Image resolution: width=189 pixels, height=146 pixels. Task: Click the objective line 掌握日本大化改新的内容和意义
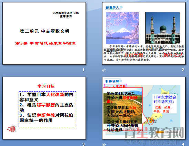[x=47, y=97]
